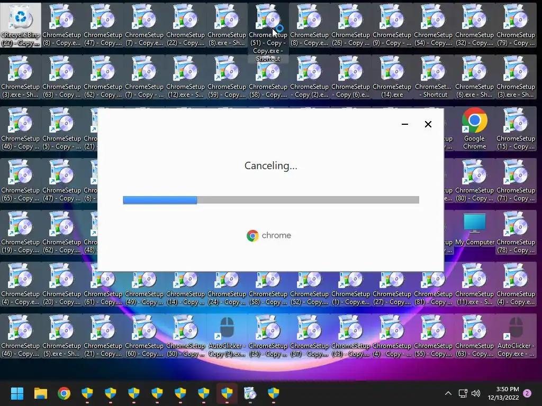This screenshot has height=406, width=542.
Task: Select ChromeSetup (20) - Copy desktop icon
Action: [61, 284]
